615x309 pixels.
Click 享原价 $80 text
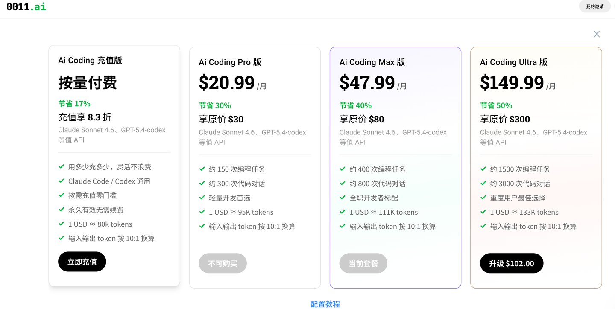click(x=362, y=119)
